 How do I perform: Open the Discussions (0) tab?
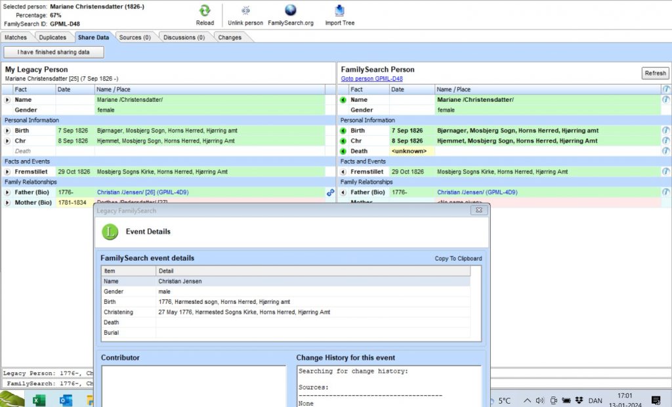coord(184,37)
